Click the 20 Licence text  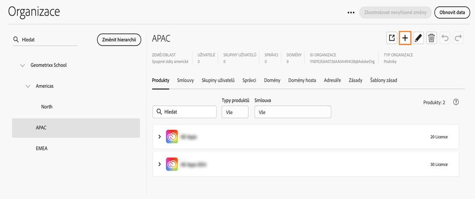[x=439, y=137]
